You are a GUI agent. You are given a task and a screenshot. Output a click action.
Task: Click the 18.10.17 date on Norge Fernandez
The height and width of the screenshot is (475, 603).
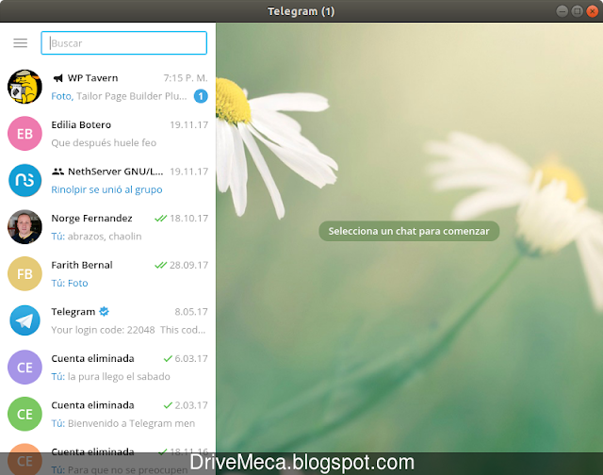[x=188, y=219]
